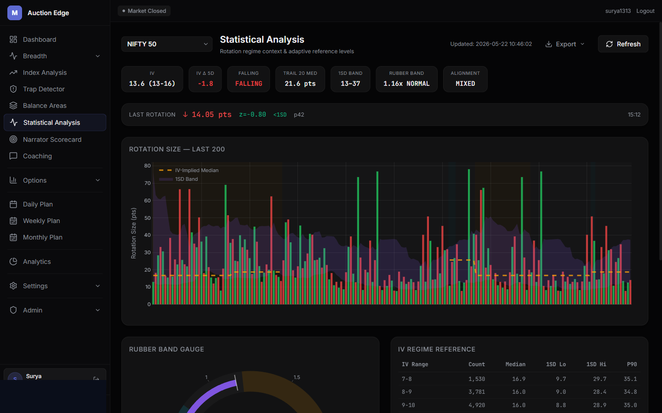Click the Settings gear icon

[13, 286]
